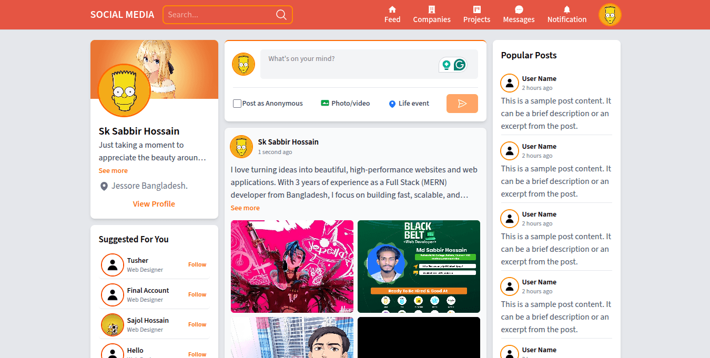
Task: Follow Final Account in suggestions
Action: (197, 295)
